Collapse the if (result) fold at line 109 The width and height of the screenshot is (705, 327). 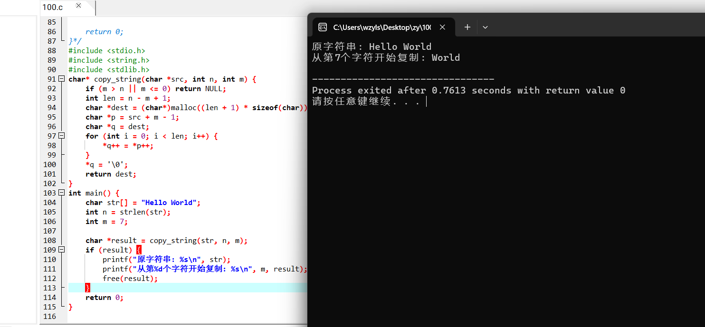pyautogui.click(x=61, y=250)
